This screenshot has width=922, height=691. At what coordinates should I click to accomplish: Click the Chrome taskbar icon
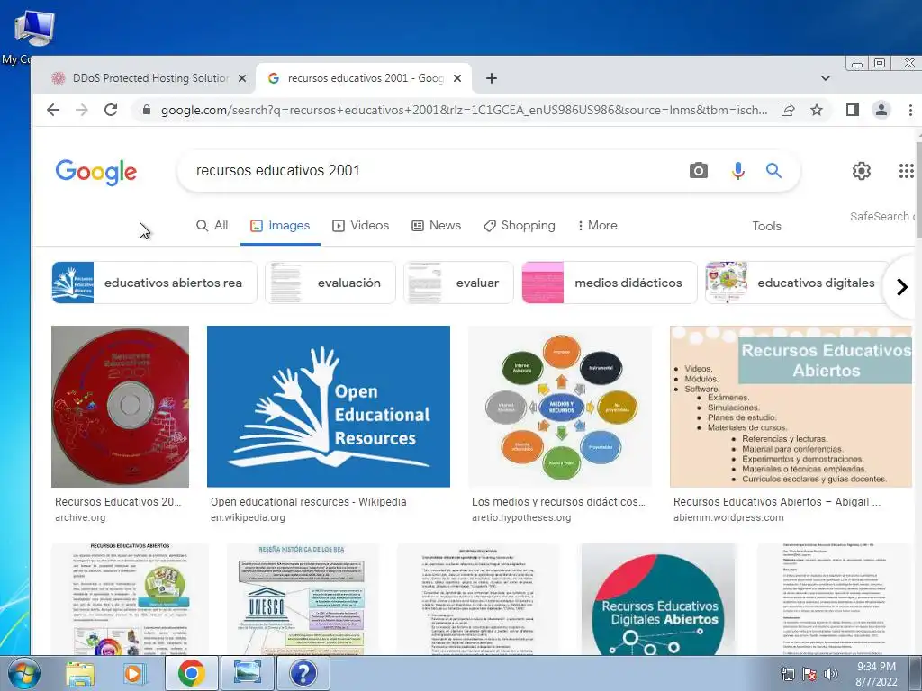pyautogui.click(x=191, y=673)
